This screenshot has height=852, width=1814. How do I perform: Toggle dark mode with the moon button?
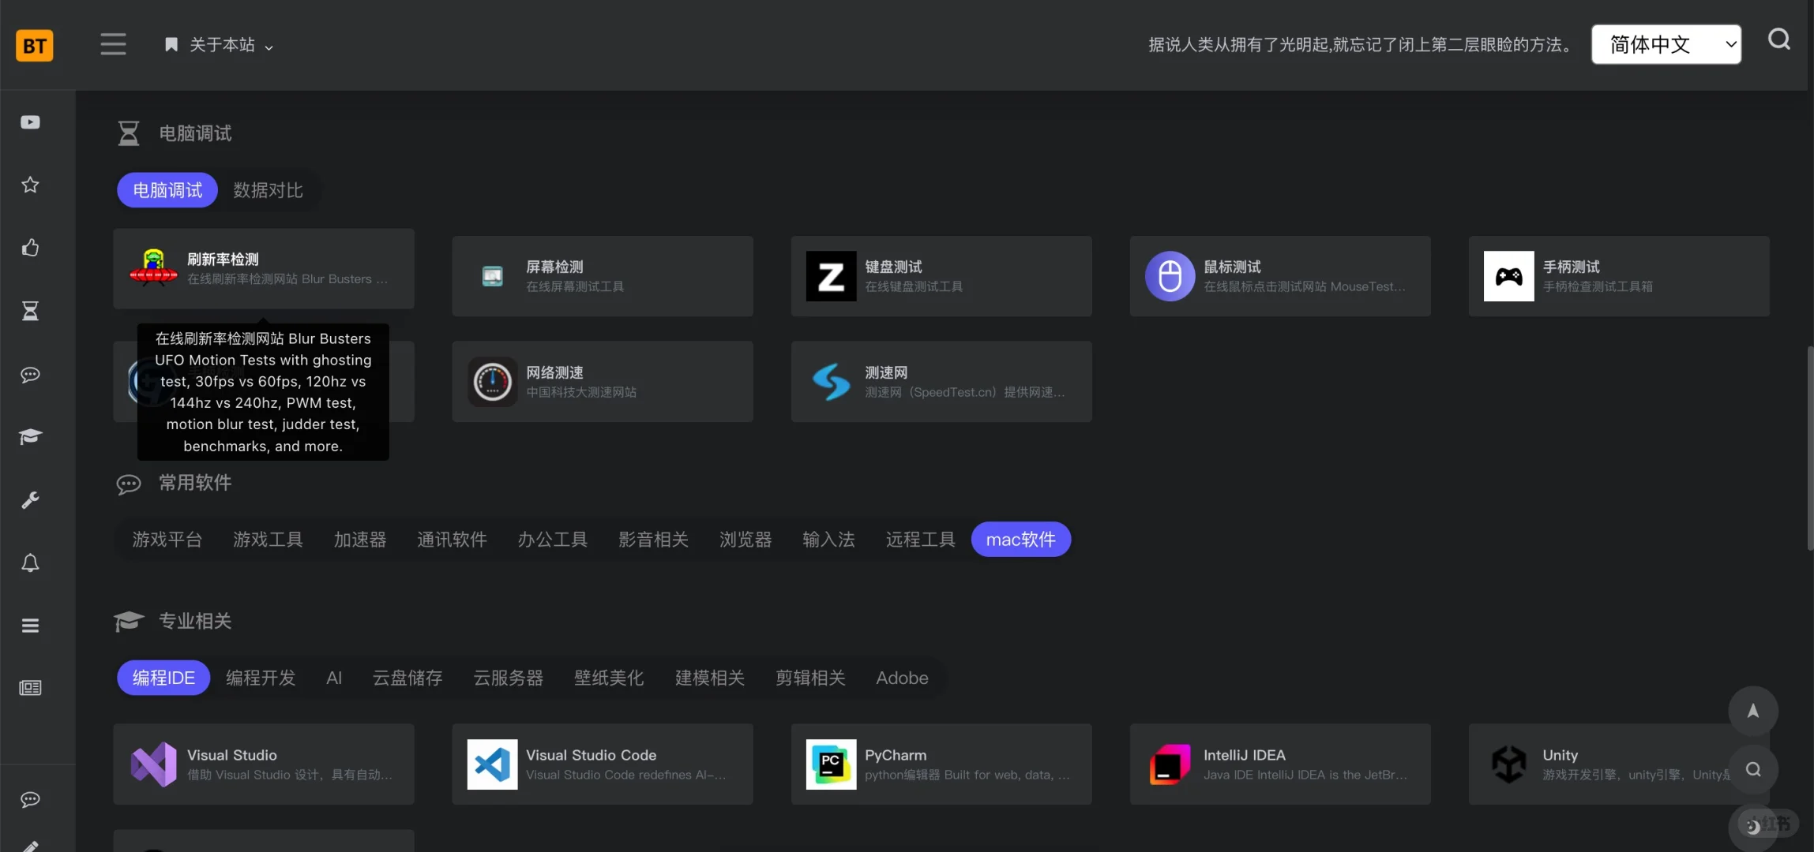point(1752,826)
